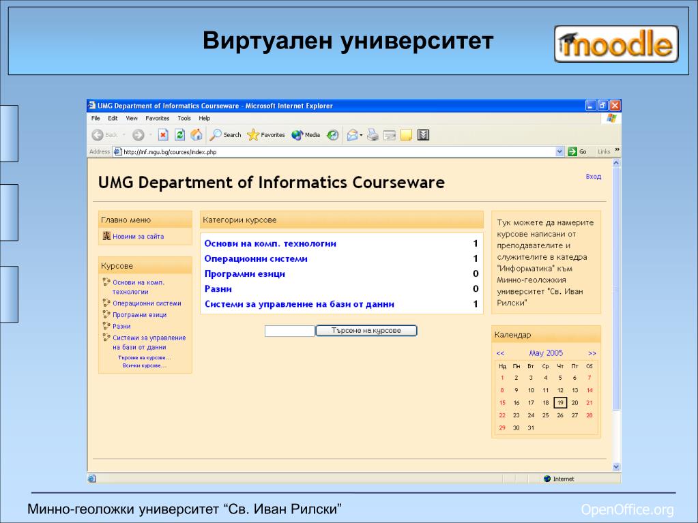Image resolution: width=698 pixels, height=523 pixels.
Task: Open the File menu
Action: (96, 118)
